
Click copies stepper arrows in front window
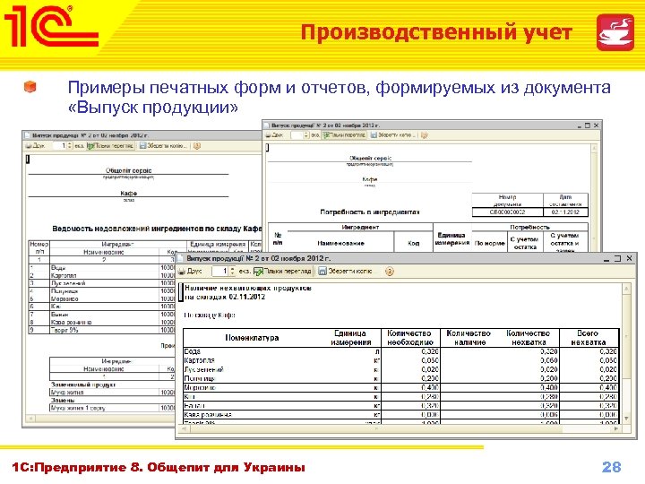tap(232, 272)
